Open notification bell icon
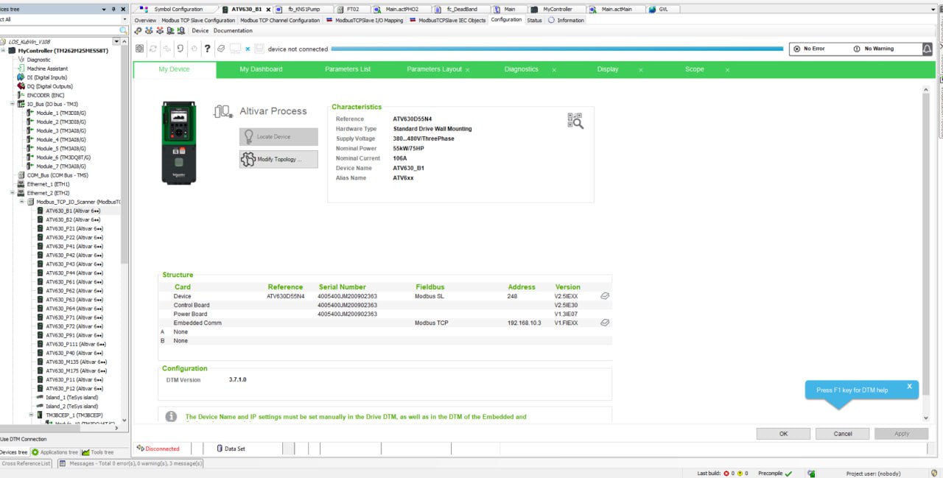943x478 pixels. (x=927, y=49)
